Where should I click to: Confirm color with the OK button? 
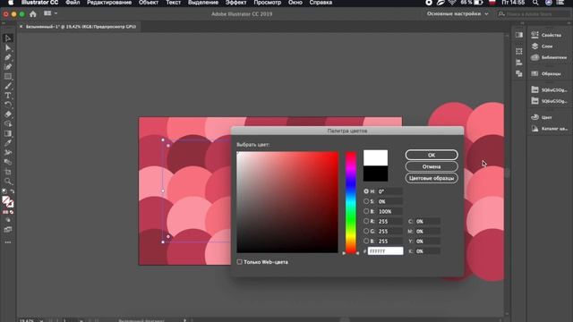432,155
